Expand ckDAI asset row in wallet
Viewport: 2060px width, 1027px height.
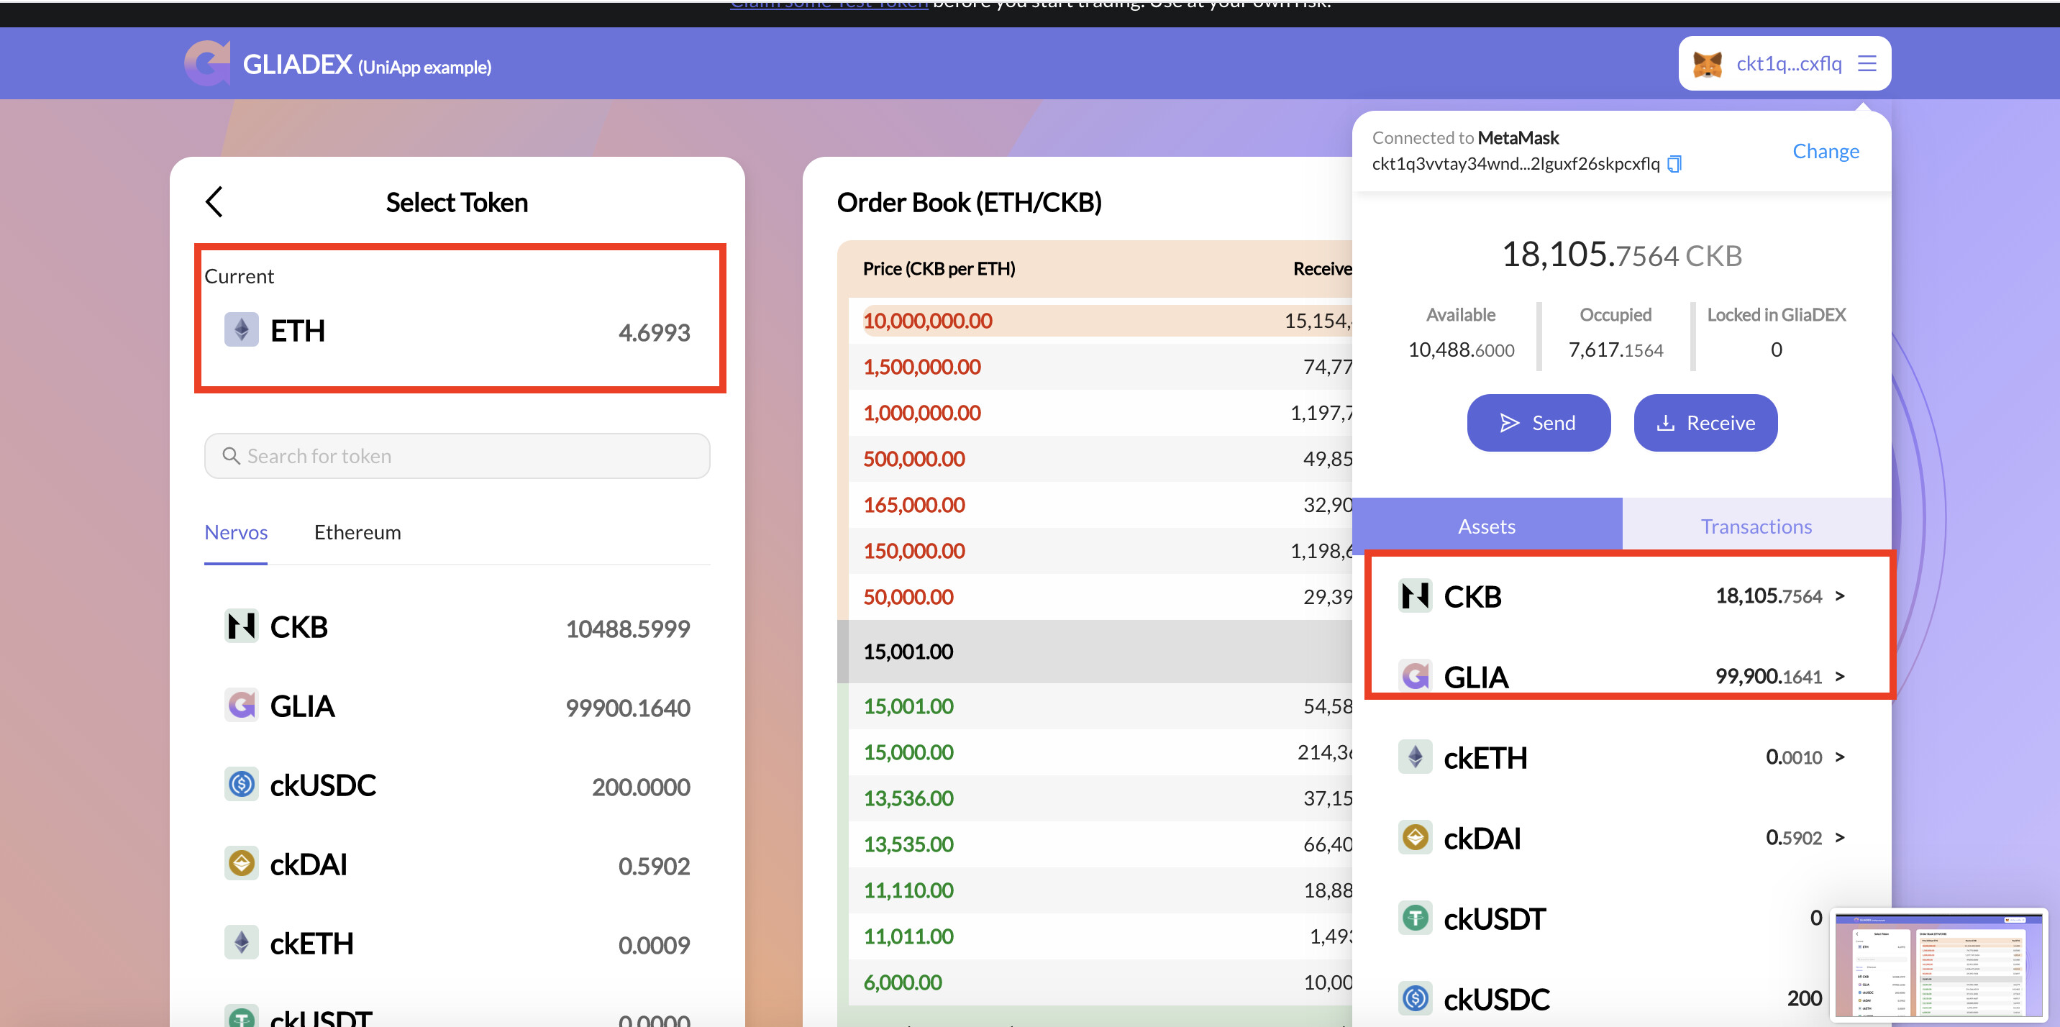[1840, 837]
